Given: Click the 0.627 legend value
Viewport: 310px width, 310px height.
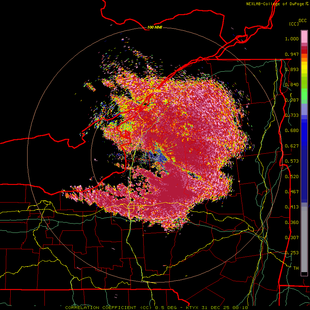Looking at the screenshot, I should click(x=292, y=146).
